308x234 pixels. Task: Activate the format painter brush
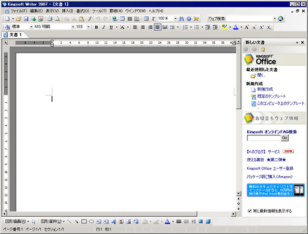click(x=89, y=19)
